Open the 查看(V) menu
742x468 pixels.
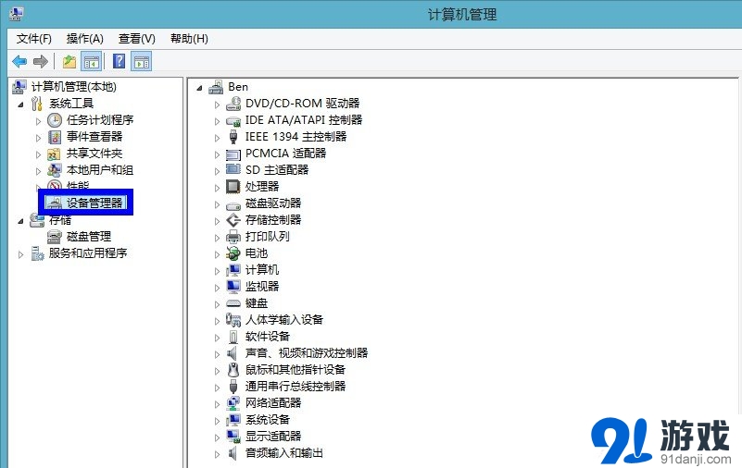tap(137, 39)
